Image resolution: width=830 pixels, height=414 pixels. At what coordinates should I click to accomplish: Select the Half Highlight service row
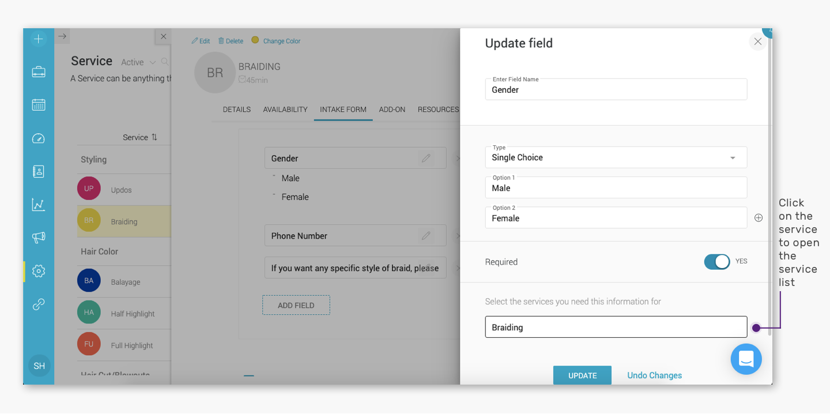click(124, 314)
